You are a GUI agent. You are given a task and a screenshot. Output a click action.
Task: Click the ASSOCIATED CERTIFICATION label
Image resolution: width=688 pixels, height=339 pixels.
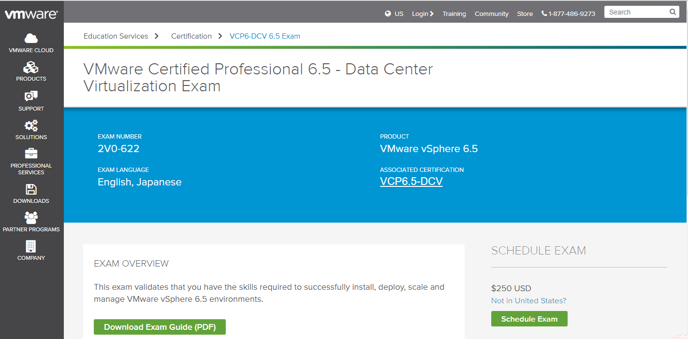(x=422, y=170)
